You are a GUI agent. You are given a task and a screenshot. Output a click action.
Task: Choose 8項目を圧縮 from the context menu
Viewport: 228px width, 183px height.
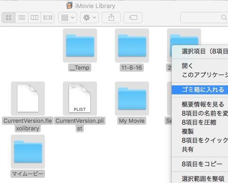pos(200,122)
